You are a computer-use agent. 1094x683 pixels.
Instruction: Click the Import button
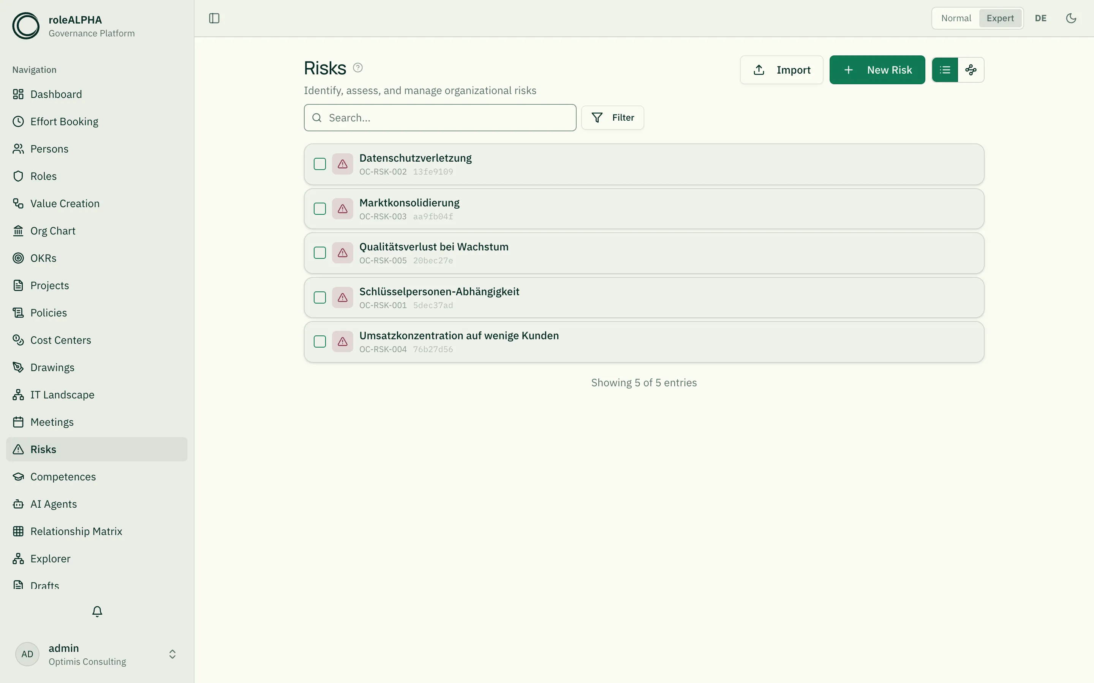[x=781, y=69]
